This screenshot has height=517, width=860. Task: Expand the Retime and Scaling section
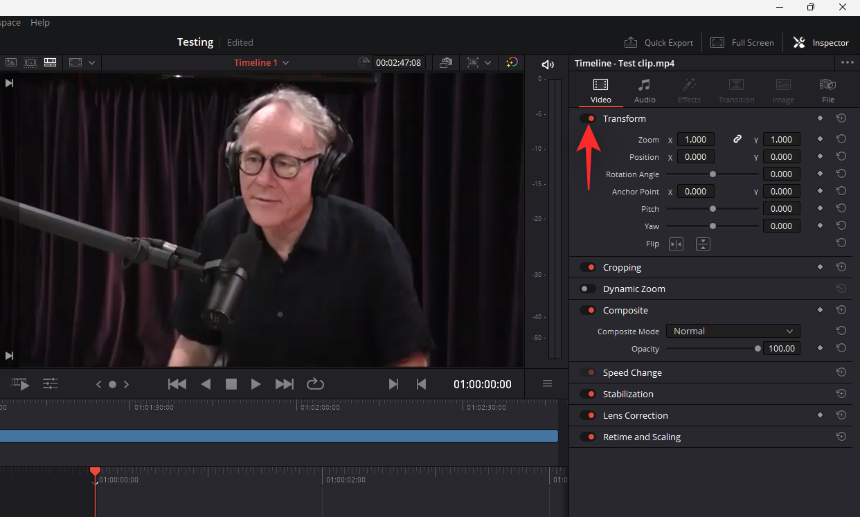[641, 437]
